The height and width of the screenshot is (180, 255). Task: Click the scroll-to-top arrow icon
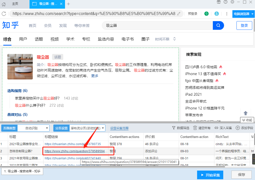[x=246, y=113]
